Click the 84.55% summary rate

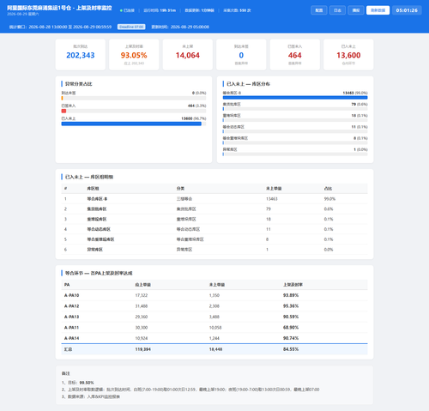[x=291, y=349]
